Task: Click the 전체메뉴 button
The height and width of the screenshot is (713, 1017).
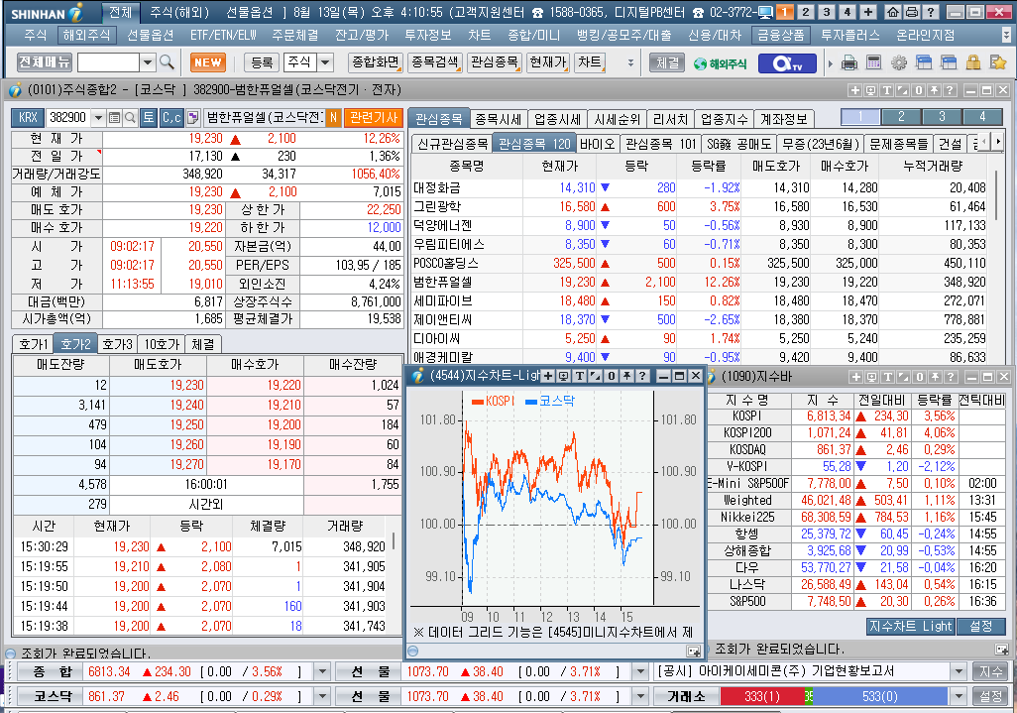Action: (44, 62)
